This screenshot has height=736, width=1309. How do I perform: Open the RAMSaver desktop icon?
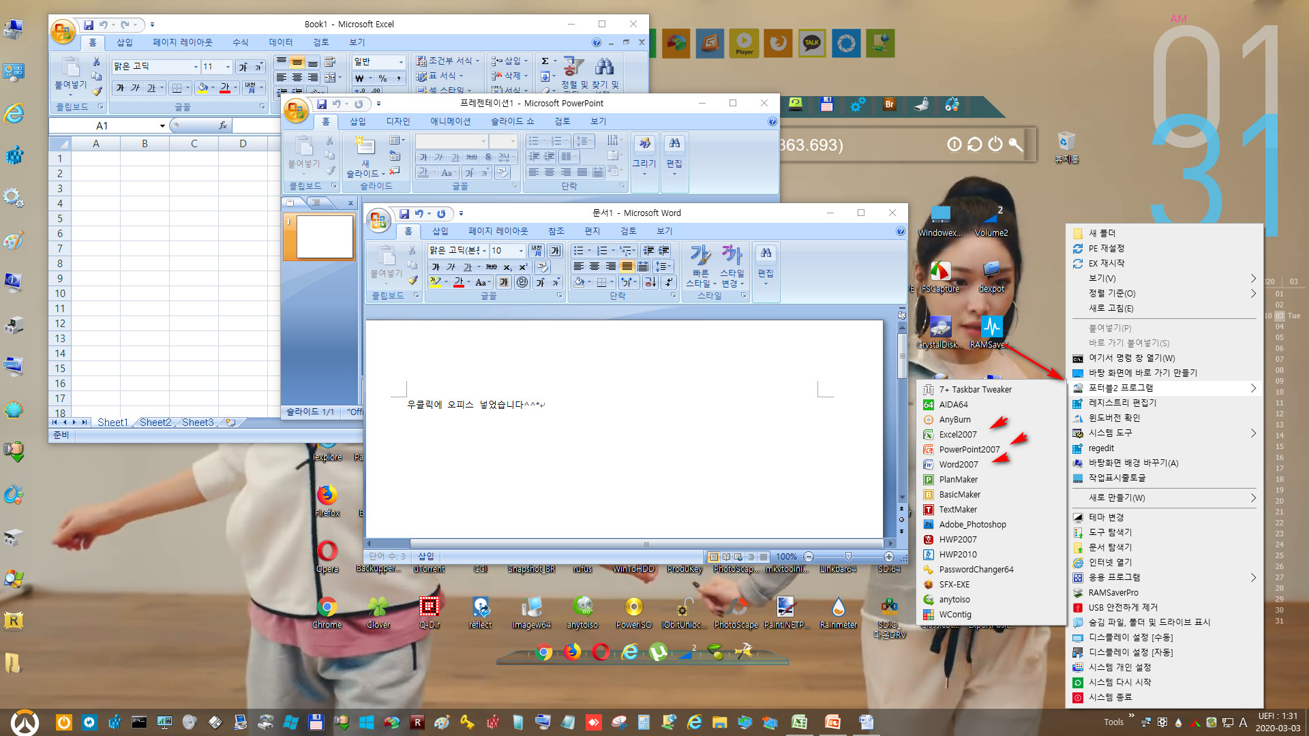tap(991, 333)
